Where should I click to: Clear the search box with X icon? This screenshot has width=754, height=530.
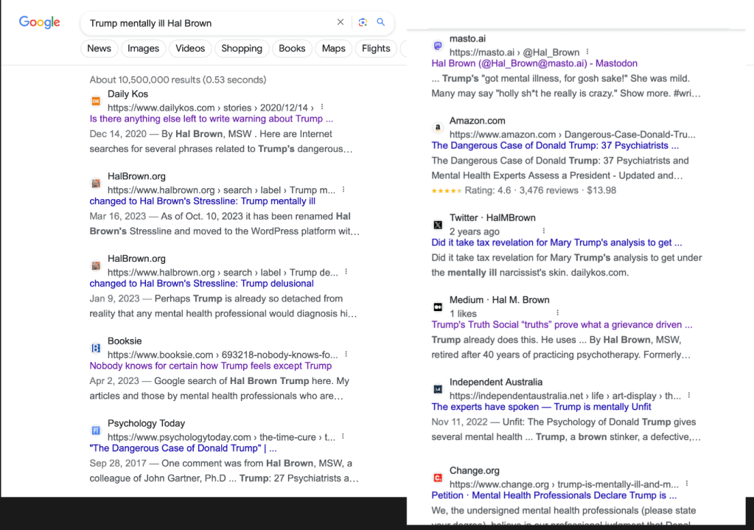341,22
